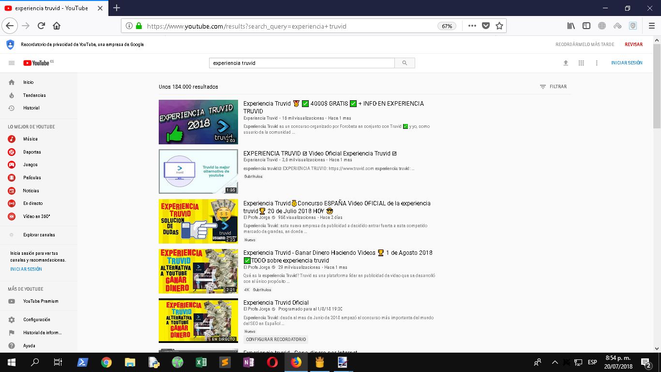661x372 pixels.
Task: Open Ayuda in sidebar
Action: [x=39, y=346]
